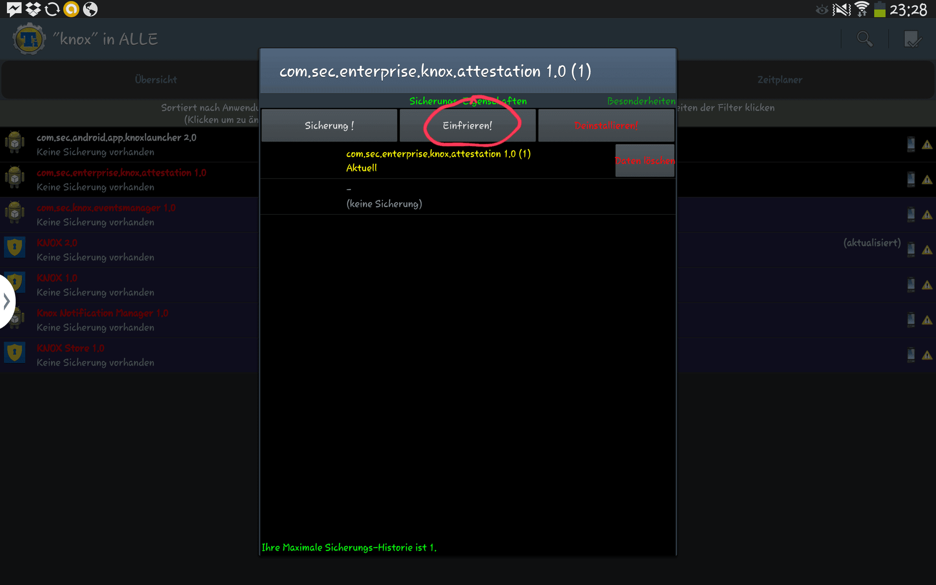Tap warning triangle in knox.attestation row
The image size is (936, 585).
(927, 180)
